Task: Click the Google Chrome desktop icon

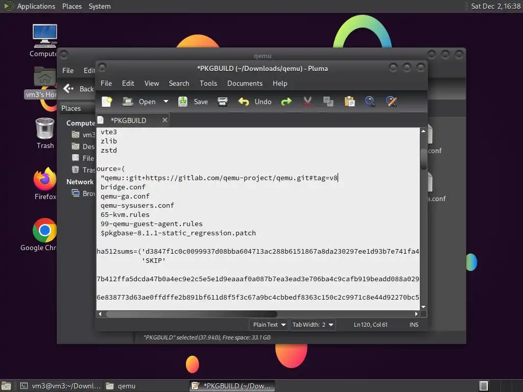Action: click(x=45, y=230)
